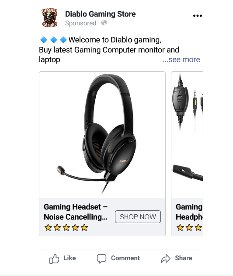Screen dimensions: 233x276
Task: Open the Bose headset product image
Action: [102, 135]
